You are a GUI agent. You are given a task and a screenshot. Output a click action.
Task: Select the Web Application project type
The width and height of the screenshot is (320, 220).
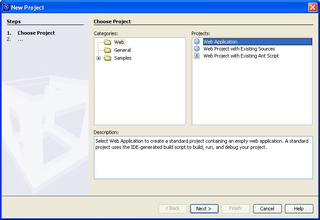pos(258,42)
